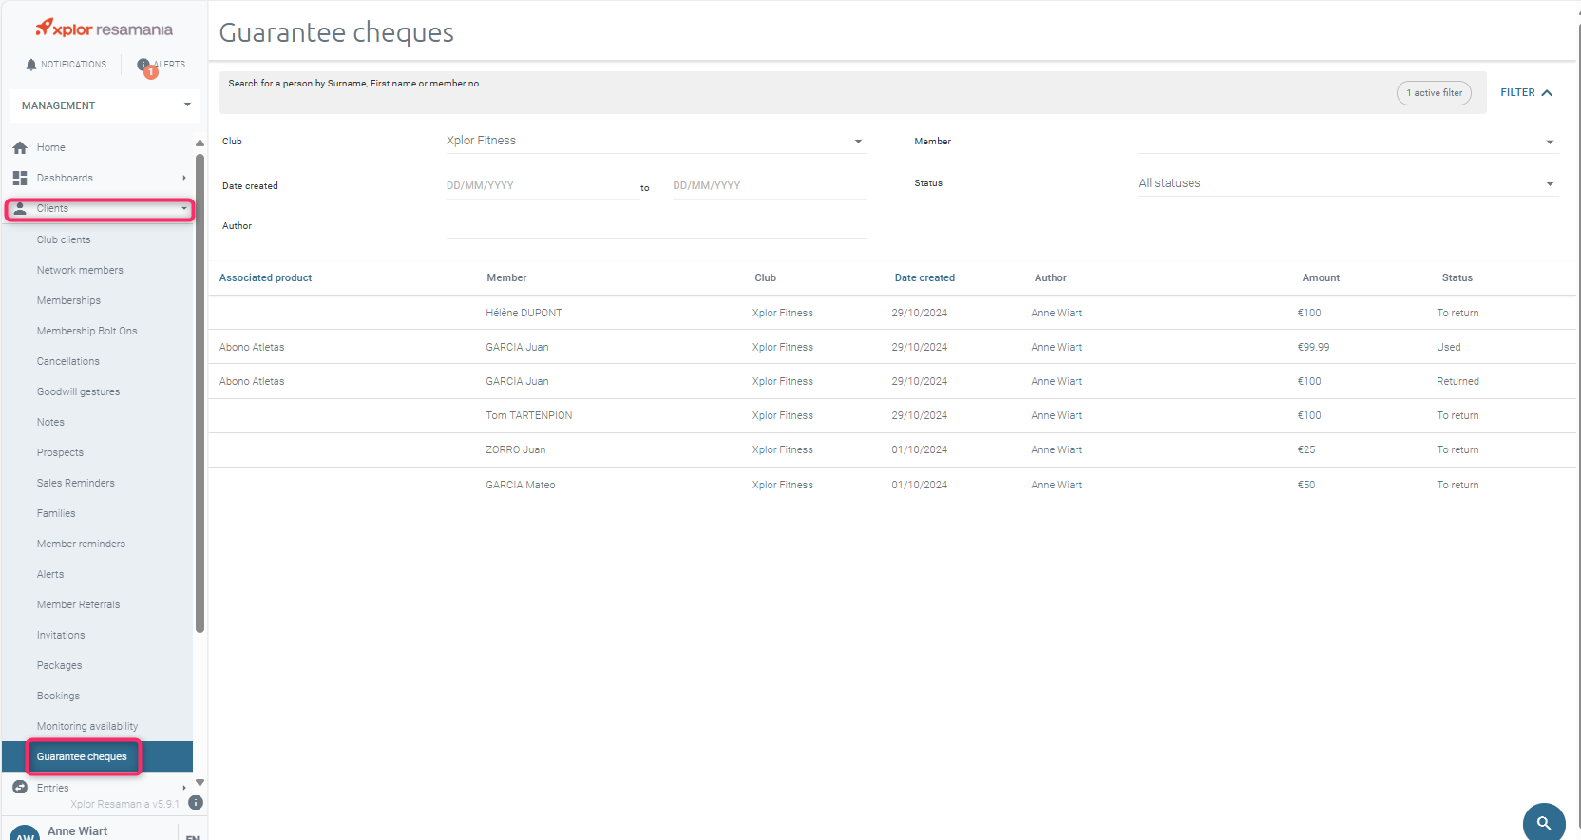The image size is (1581, 840).
Task: Open GARCIA Mateo cheque row
Action: tap(892, 485)
